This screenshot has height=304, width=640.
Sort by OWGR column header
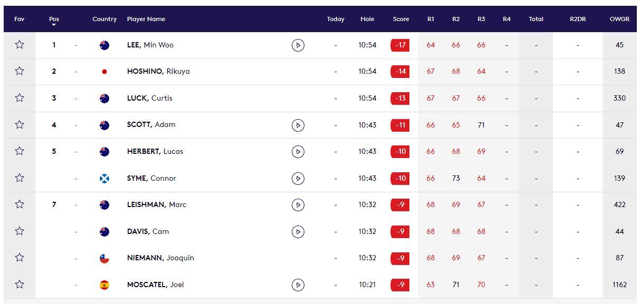pyautogui.click(x=619, y=19)
